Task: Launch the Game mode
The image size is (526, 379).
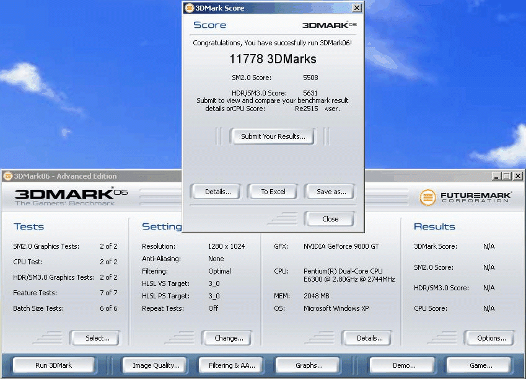Action: [479, 365]
